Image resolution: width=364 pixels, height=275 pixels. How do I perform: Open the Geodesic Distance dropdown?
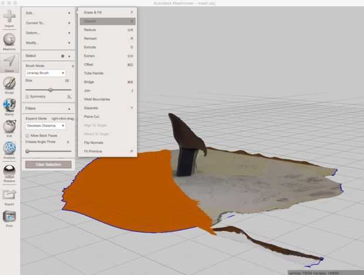(46, 125)
